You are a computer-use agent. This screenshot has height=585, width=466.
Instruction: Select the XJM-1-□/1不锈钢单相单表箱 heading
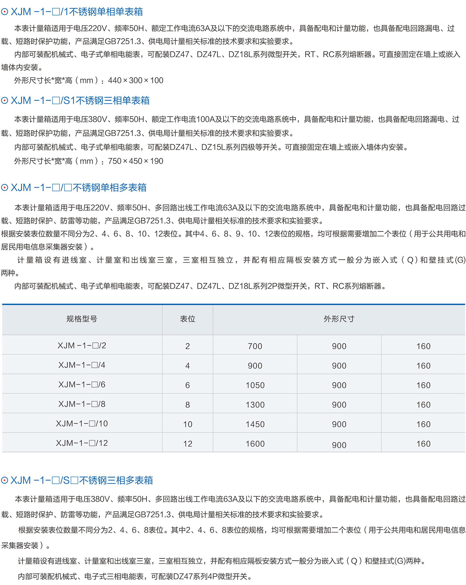pyautogui.click(x=77, y=12)
